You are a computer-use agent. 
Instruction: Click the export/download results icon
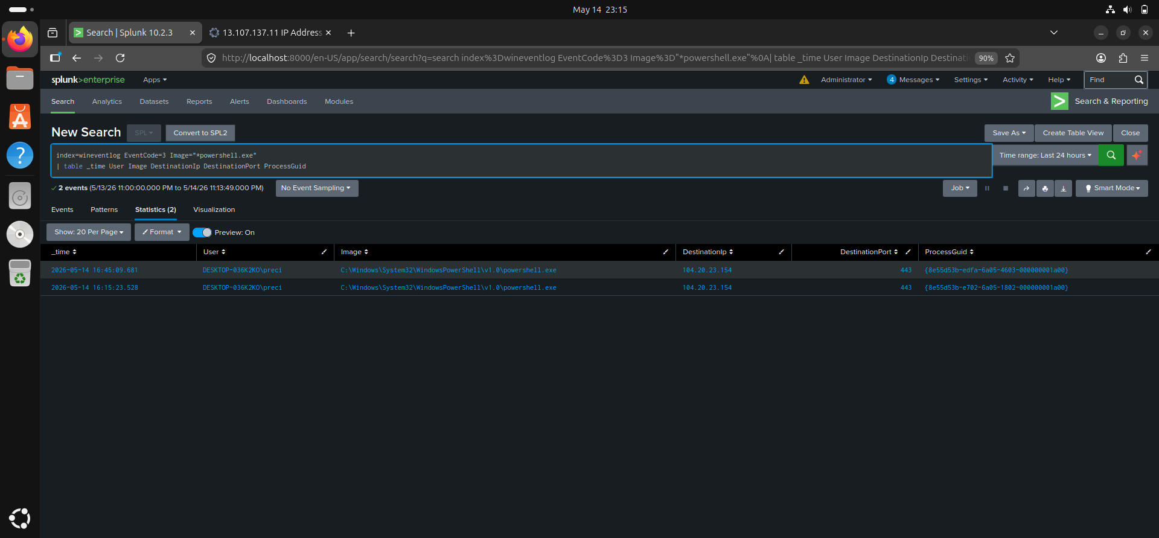click(x=1063, y=188)
